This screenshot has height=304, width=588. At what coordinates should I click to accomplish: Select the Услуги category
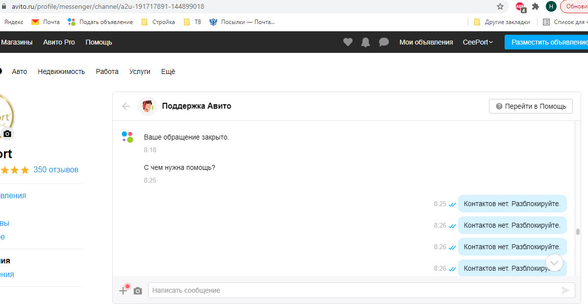139,71
